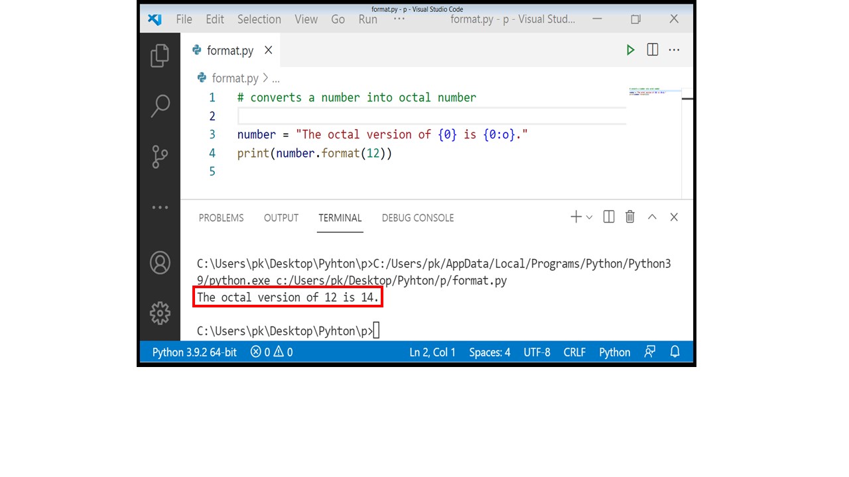Open the Manage settings gear
This screenshot has width=849, height=477.
point(160,313)
